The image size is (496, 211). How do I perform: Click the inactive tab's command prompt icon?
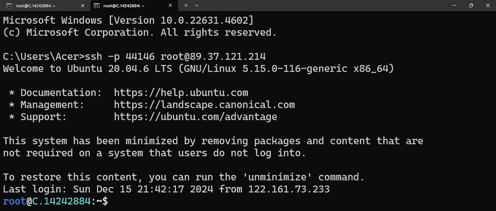(9, 6)
